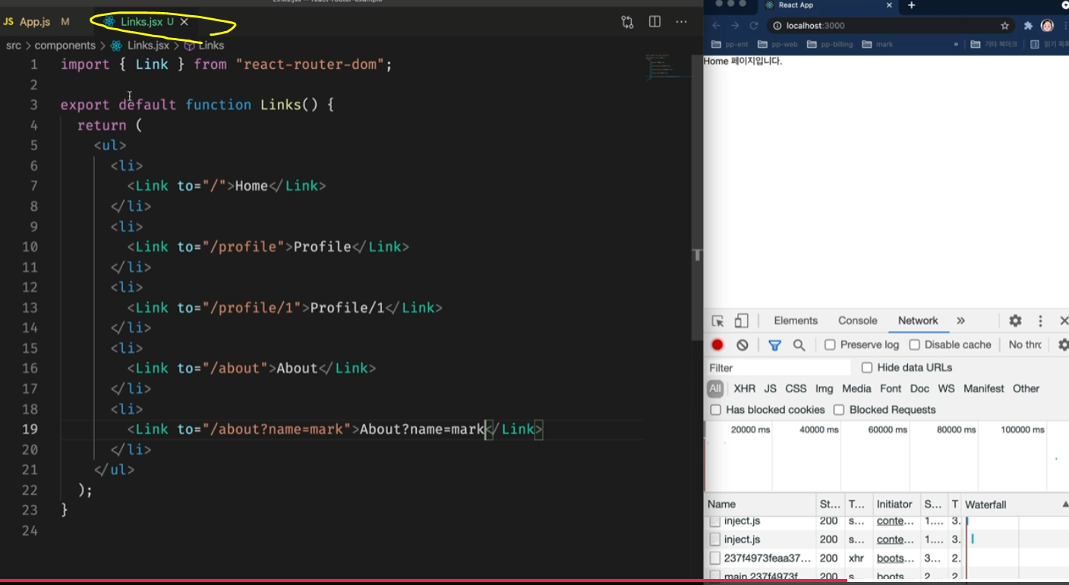This screenshot has height=585, width=1069.
Task: Enable Disable cache checkbox
Action: coord(915,344)
